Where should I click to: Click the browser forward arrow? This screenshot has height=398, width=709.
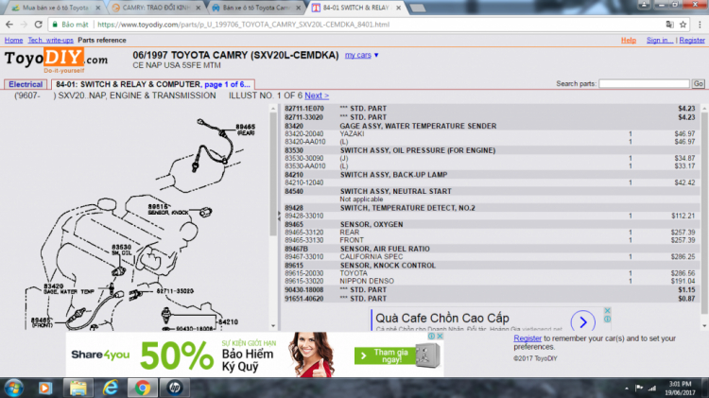24,25
